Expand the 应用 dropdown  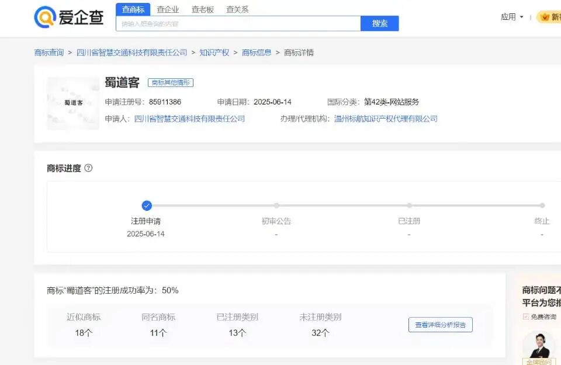pos(512,17)
